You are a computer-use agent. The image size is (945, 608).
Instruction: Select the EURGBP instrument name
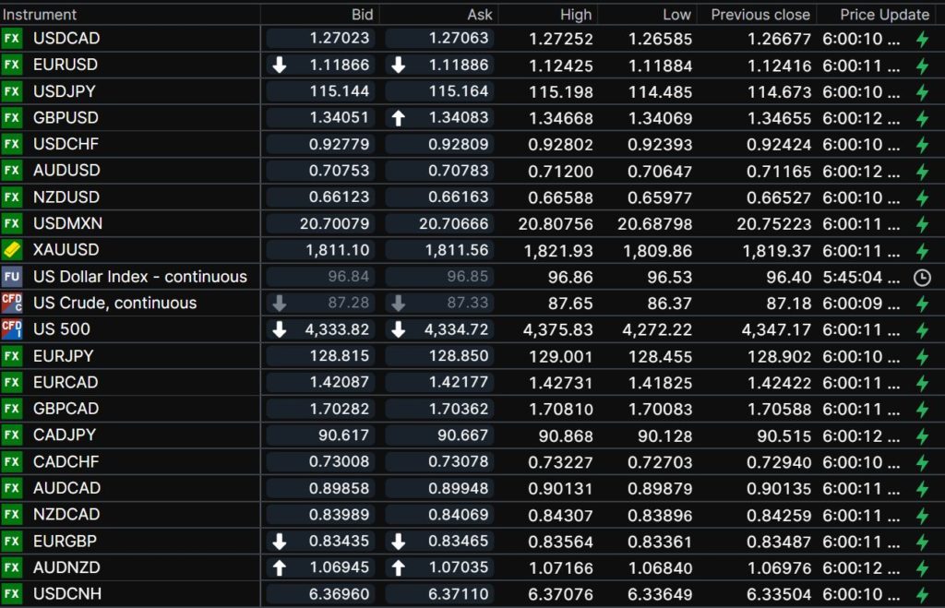64,541
